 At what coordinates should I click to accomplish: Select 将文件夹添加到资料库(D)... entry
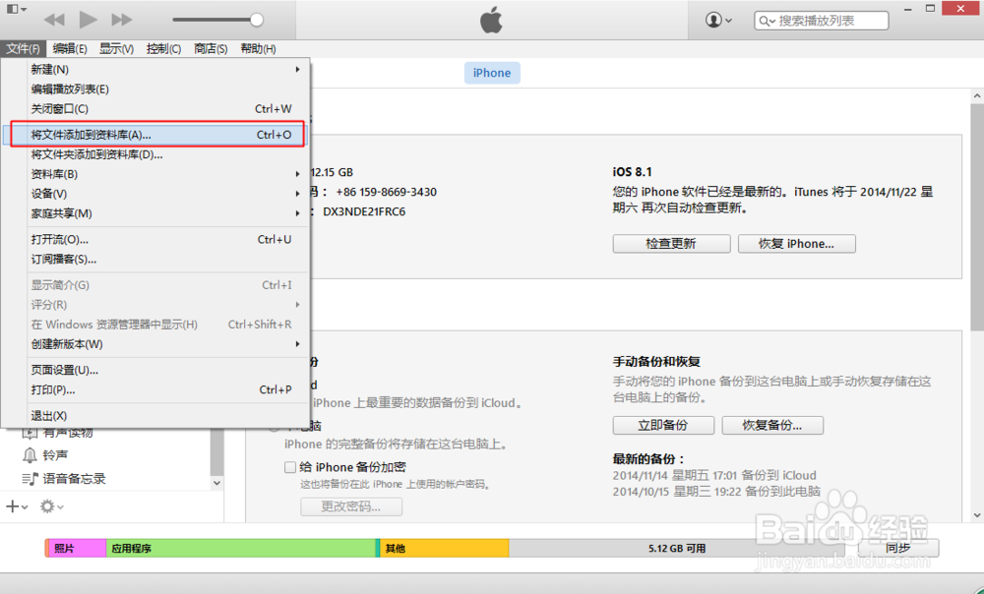(155, 154)
